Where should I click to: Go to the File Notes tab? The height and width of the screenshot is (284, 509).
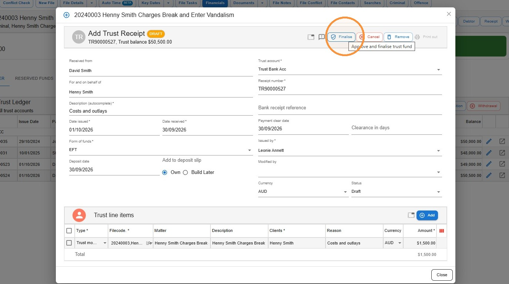coord(282,3)
